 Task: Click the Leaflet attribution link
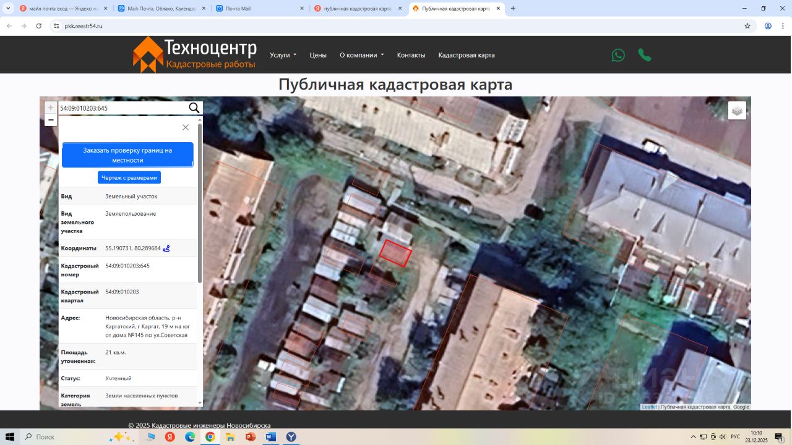click(x=649, y=407)
